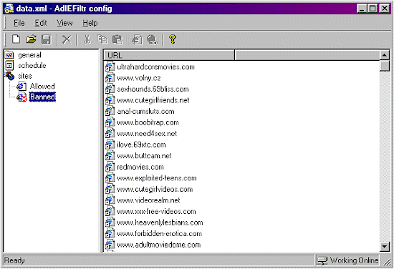Image resolution: width=394 pixels, height=269 pixels.
Task: Select the schedule tree item
Action: [32, 66]
